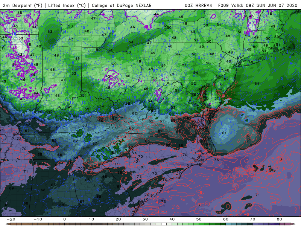This screenshot has width=301, height=226.
Task: Click the "58" dewpoint value on map
Action: pos(128,104)
